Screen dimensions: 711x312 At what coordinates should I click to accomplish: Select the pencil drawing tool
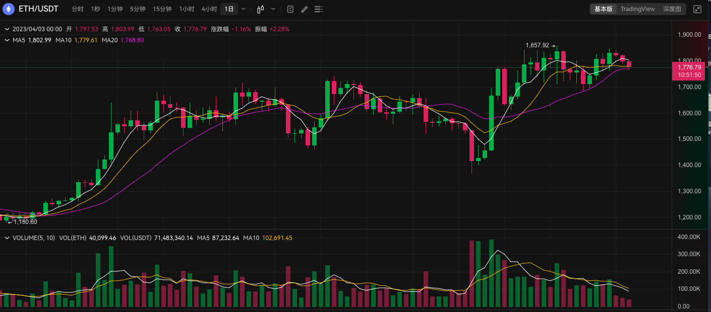304,9
